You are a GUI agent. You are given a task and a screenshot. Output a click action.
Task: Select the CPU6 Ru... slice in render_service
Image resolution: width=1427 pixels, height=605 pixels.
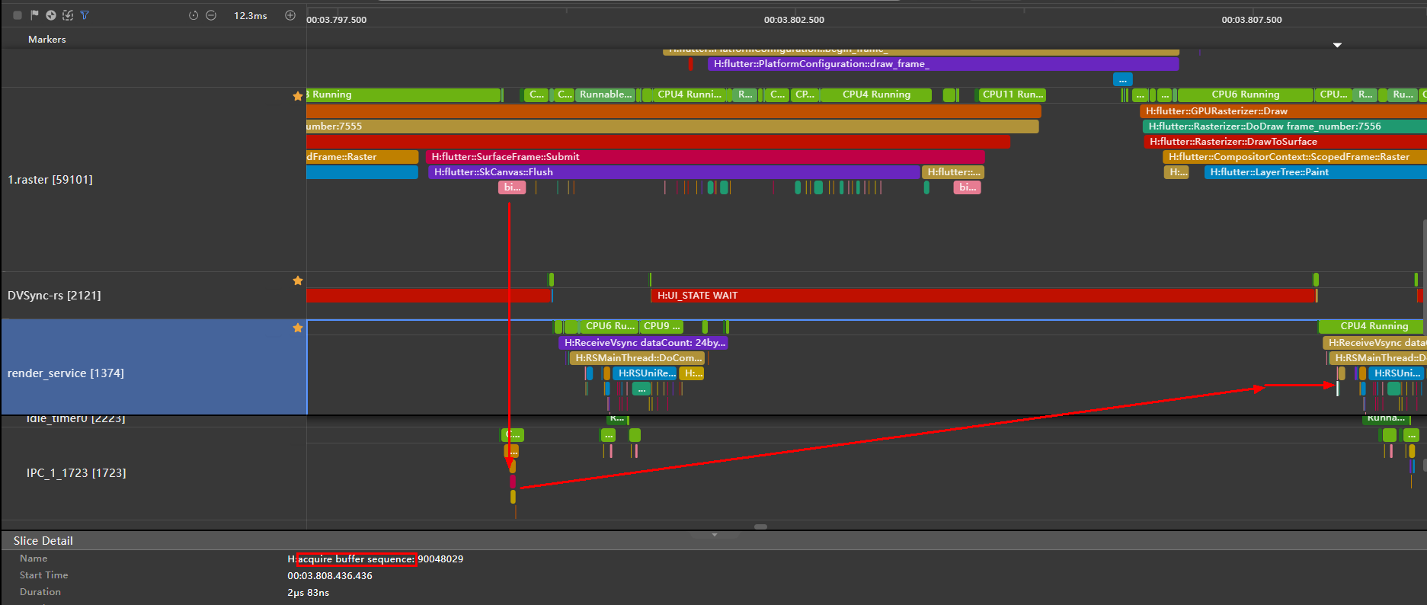(609, 326)
